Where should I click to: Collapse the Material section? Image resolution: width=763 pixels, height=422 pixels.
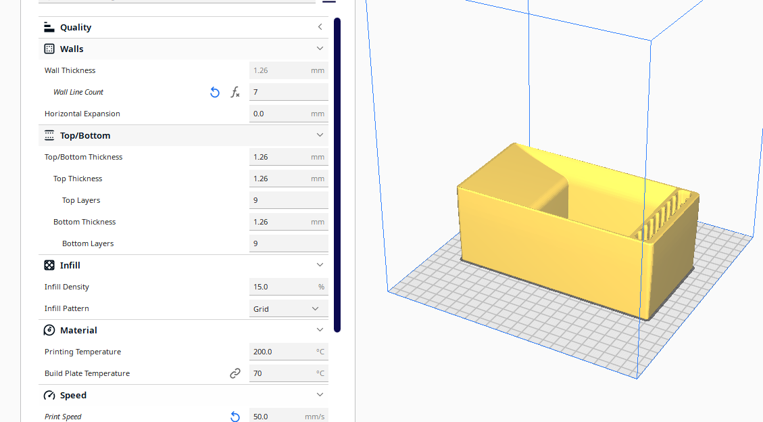320,330
